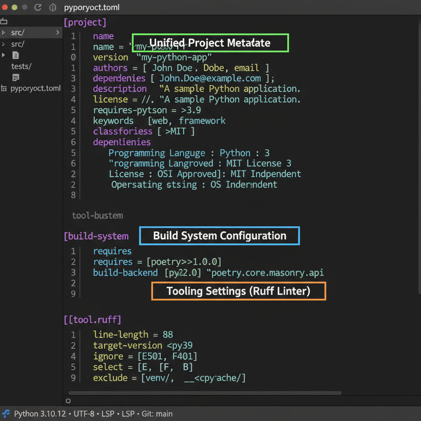
Task: Open src/ submenu via its right-pointing chevron
Action: pyautogui.click(x=58, y=32)
